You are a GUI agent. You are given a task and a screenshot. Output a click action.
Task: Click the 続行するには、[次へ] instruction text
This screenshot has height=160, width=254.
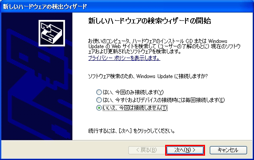(131, 131)
